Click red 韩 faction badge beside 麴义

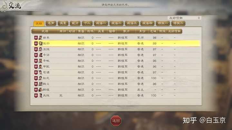pos(36,84)
